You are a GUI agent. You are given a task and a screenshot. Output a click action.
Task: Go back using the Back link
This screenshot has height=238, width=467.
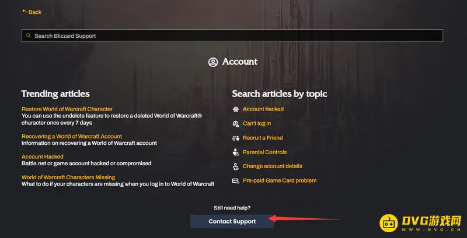click(32, 12)
